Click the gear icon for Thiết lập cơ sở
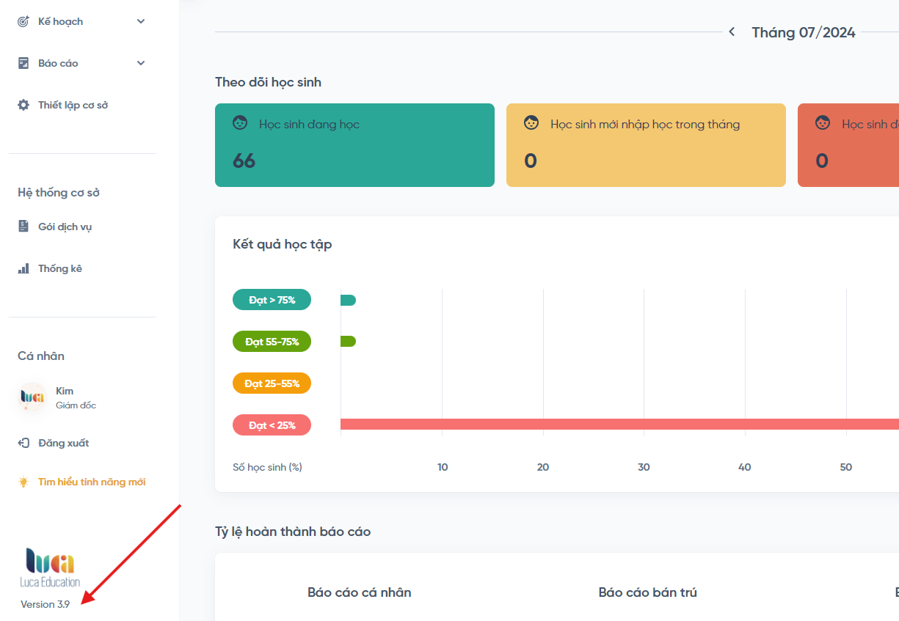This screenshot has width=899, height=621. 23,106
